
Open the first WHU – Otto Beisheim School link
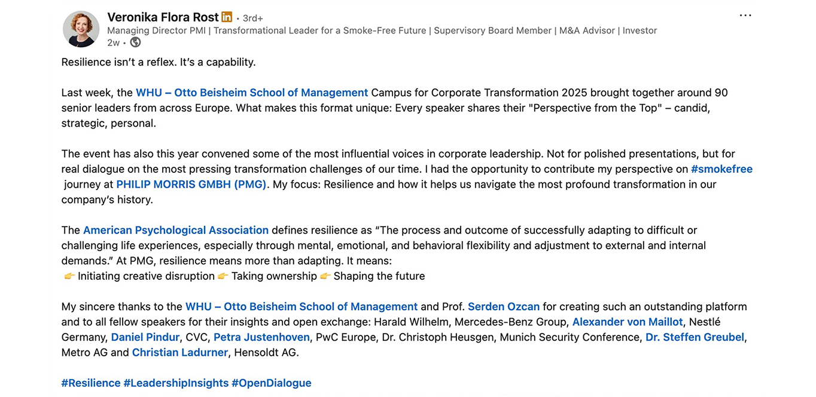(252, 93)
